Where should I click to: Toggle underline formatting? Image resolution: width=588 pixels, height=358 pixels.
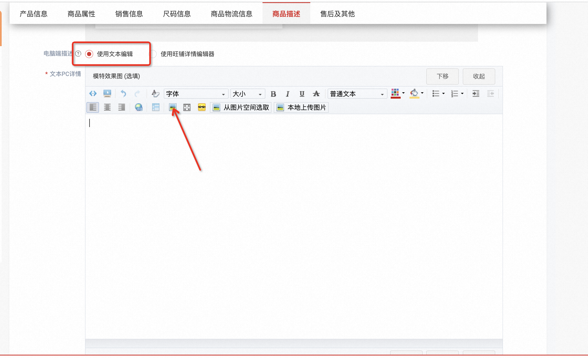(x=302, y=94)
